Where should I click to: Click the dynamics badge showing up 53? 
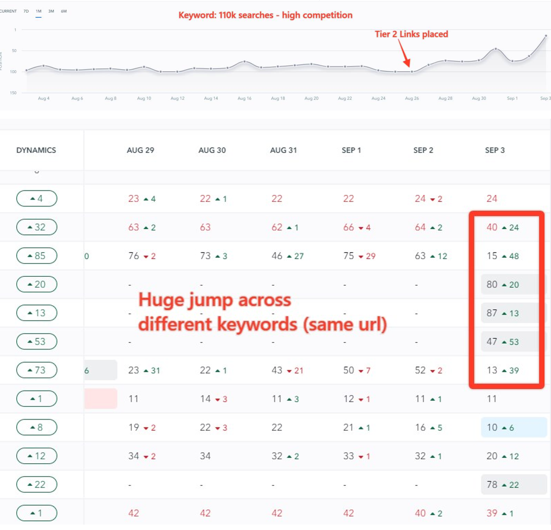point(36,342)
